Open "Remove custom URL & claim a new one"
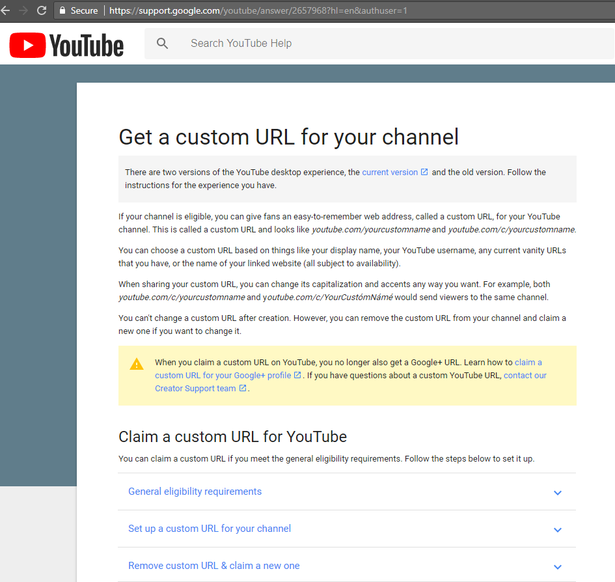 214,566
